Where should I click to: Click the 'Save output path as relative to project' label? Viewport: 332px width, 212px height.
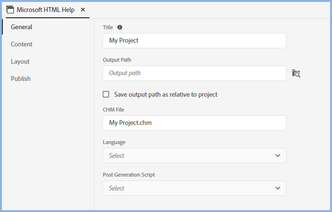click(166, 95)
